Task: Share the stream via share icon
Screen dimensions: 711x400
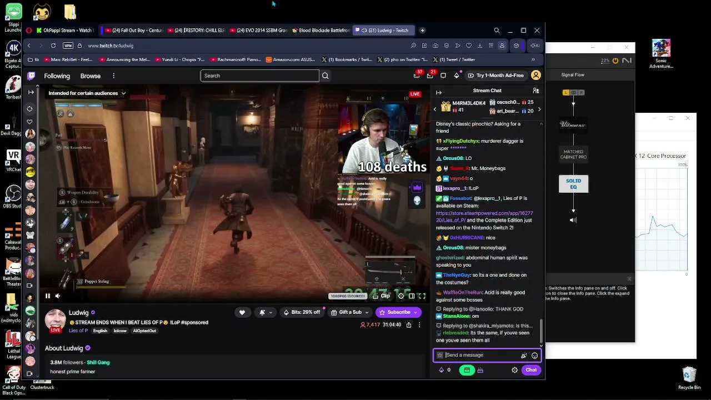Action: 409,325
